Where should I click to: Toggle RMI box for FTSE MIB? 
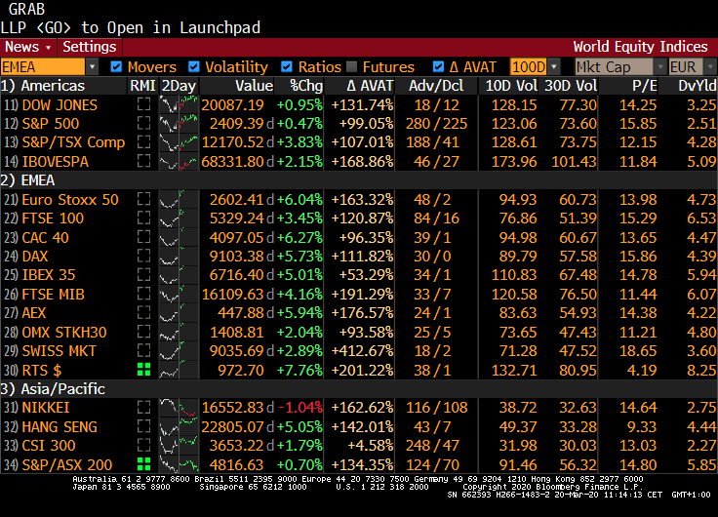[x=143, y=294]
